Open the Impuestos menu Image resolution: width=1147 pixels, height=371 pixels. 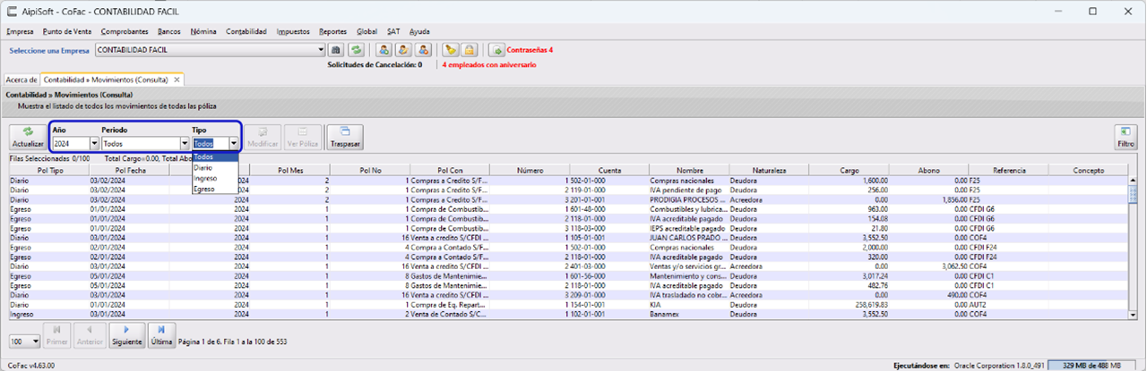point(294,31)
